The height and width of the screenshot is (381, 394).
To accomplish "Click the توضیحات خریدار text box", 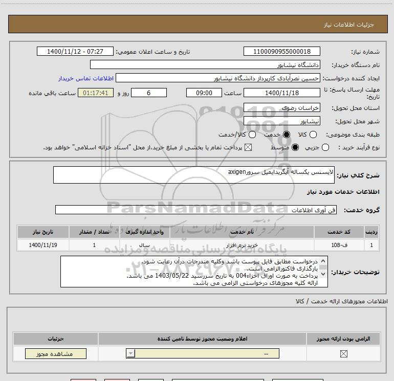I will point(194,272).
